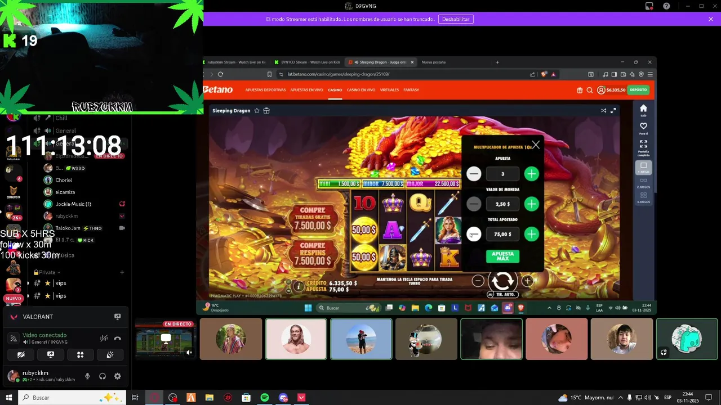Open Tir. Auto. autoplay settings

click(502, 294)
